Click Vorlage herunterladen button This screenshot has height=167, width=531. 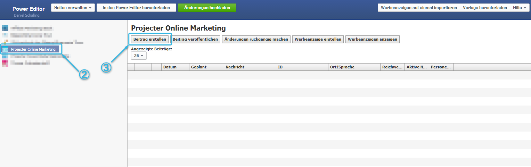(x=485, y=8)
